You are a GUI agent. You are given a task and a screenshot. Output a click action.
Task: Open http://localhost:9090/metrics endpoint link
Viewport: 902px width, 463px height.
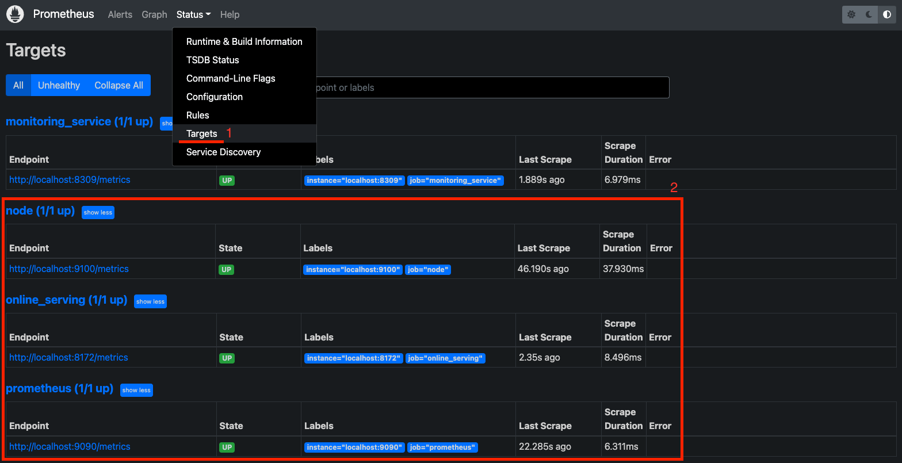click(70, 446)
